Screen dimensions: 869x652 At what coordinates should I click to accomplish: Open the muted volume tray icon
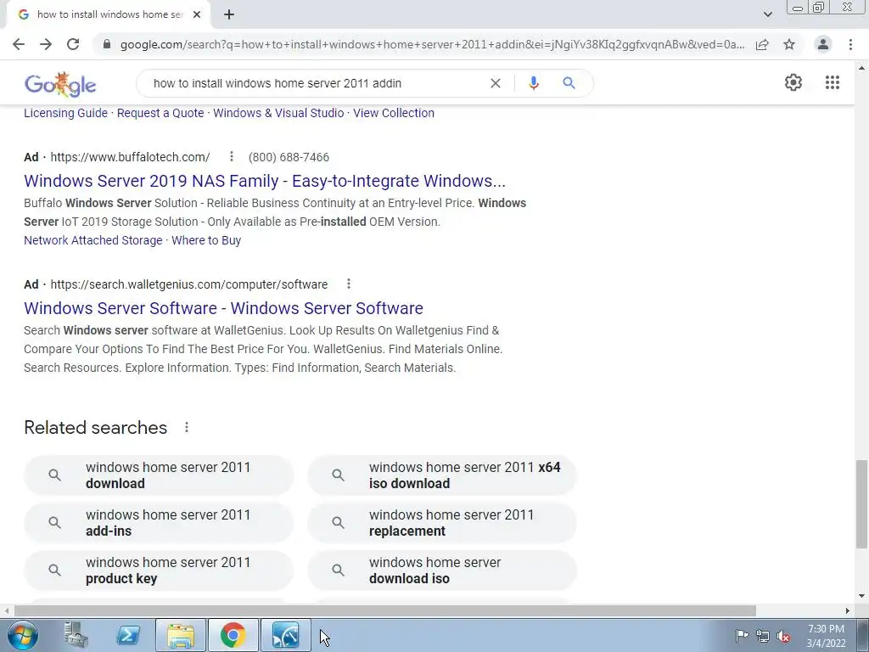point(783,636)
